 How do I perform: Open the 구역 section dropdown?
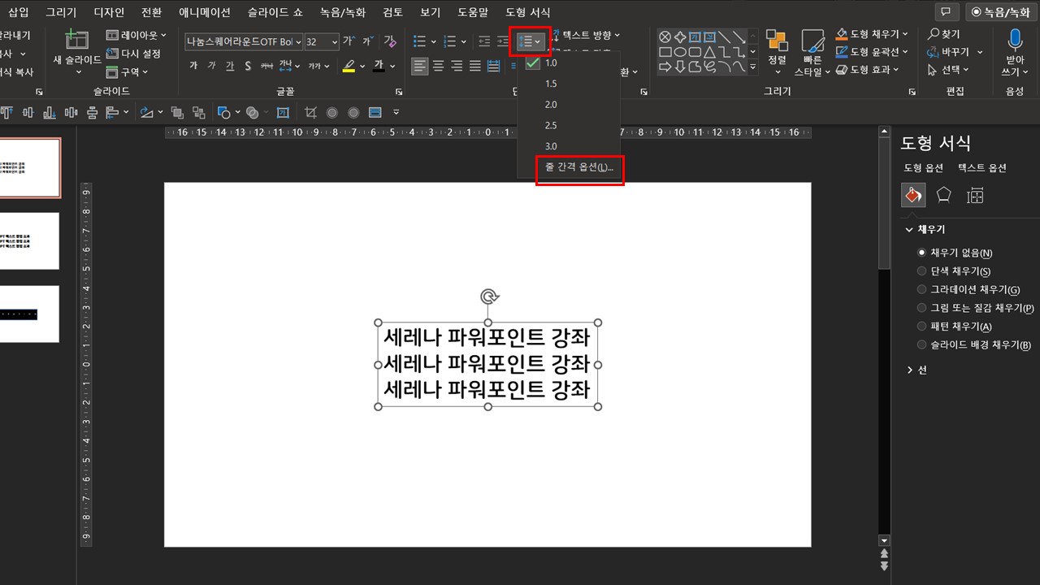click(x=128, y=71)
